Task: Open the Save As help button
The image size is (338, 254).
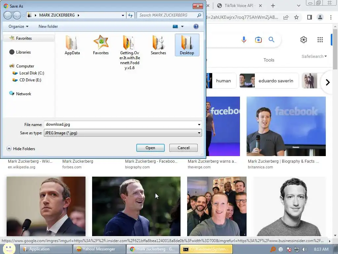Action: tap(196, 26)
